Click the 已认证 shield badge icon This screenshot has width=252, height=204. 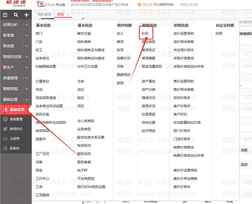[x=139, y=5]
